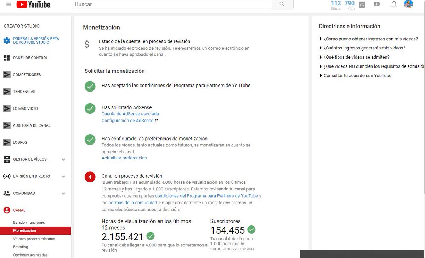Image resolution: width=425 pixels, height=258 pixels.
Task: Click the green check for Has solicitado AdSense
Action: [90, 109]
